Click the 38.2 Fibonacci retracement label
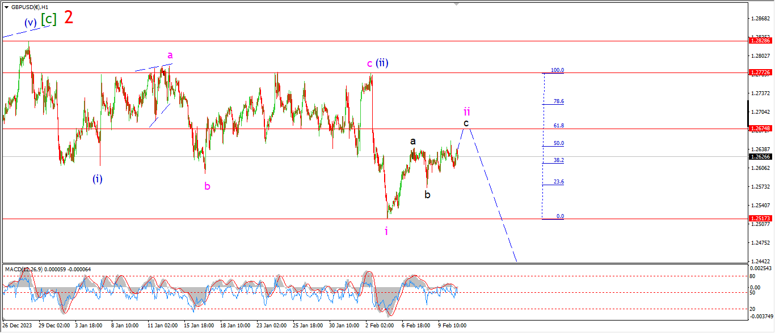Screen dimensions: 775x333 coord(558,160)
